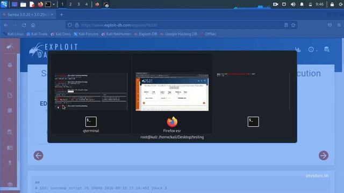344x193 pixels.
Task: Open the power/logout icon
Action: pos(341,4)
